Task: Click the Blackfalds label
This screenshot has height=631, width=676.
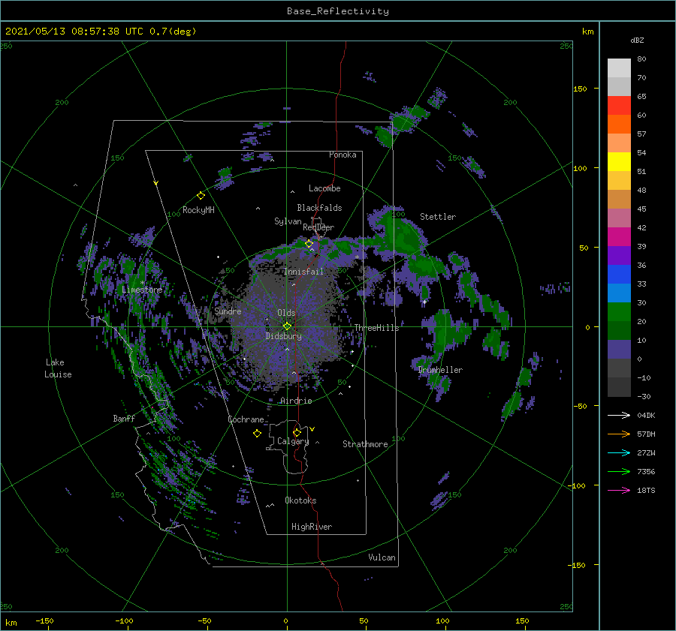Action: click(319, 208)
